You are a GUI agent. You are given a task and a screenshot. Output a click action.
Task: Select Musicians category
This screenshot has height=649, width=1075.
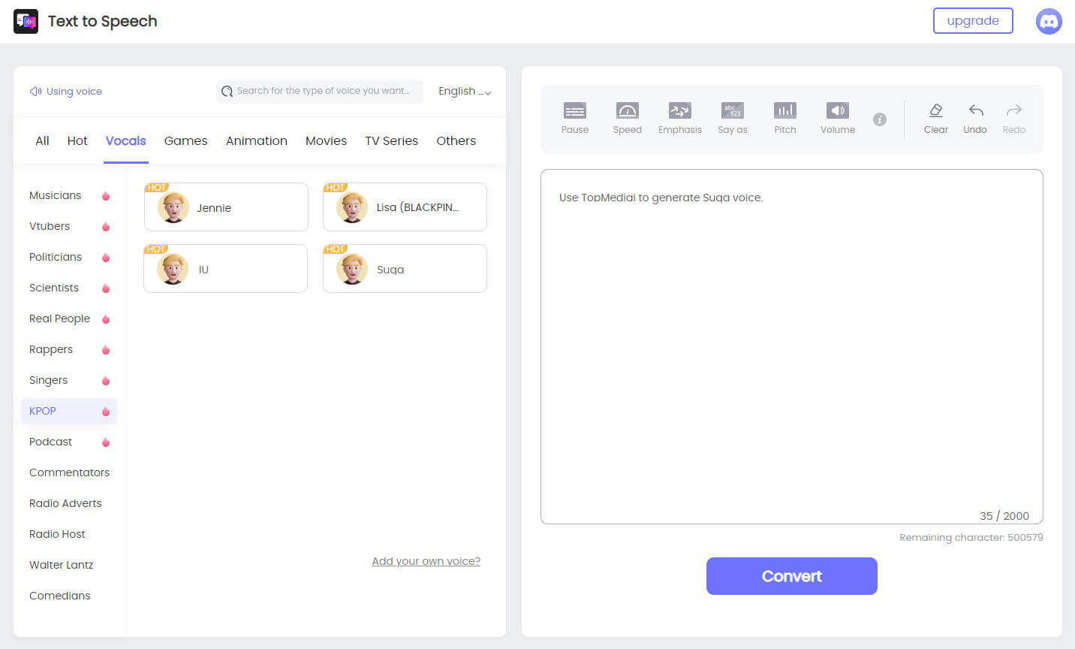[x=55, y=195]
